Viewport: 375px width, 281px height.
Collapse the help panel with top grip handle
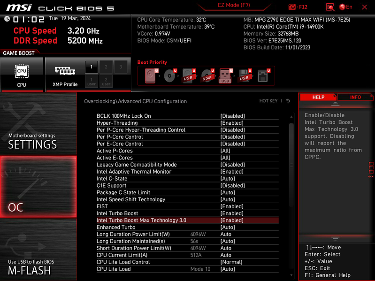335,104
